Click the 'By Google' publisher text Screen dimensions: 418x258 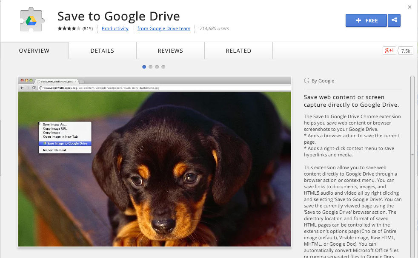pyautogui.click(x=323, y=81)
